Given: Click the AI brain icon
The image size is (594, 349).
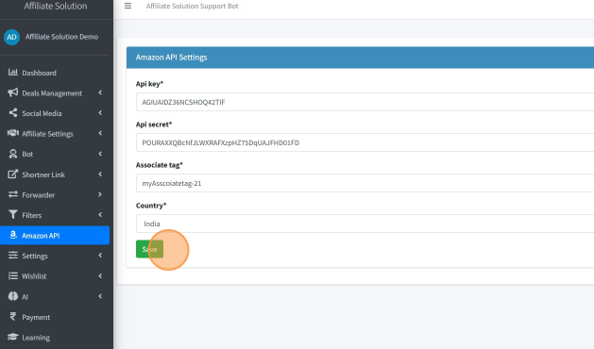Looking at the screenshot, I should click(x=13, y=296).
